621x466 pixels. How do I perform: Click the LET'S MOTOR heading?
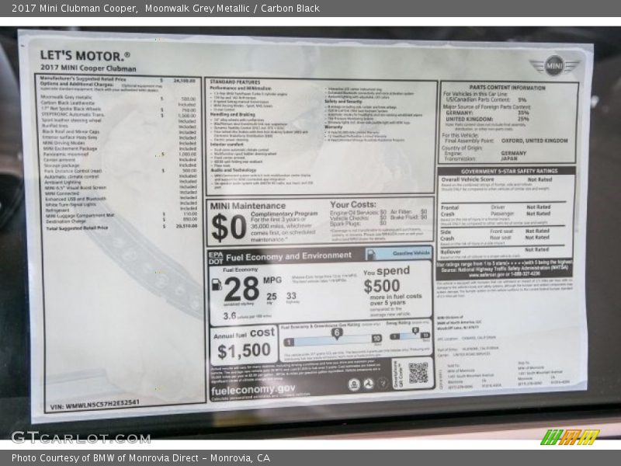[85, 56]
